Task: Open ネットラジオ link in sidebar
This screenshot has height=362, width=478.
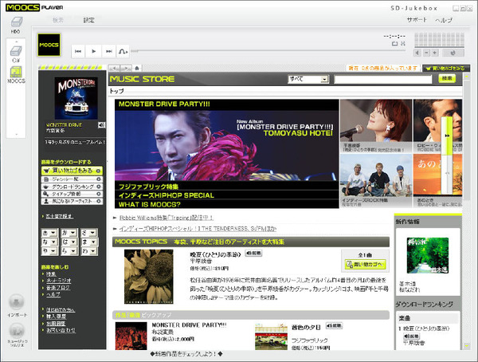Action: (x=58, y=281)
